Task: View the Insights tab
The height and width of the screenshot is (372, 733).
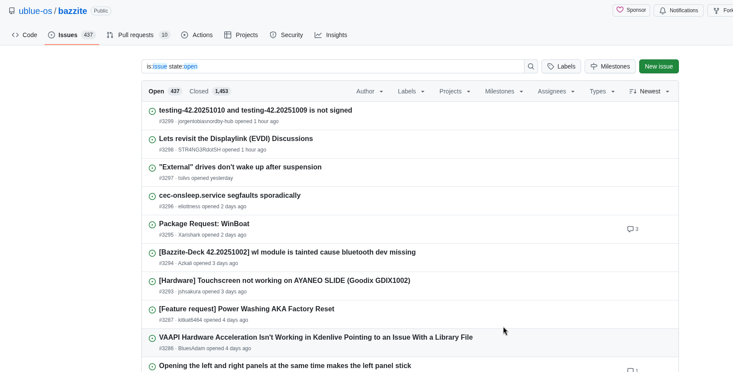Action: click(x=331, y=35)
